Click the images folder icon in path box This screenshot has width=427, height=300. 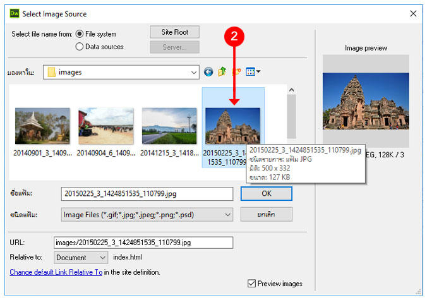(x=50, y=72)
